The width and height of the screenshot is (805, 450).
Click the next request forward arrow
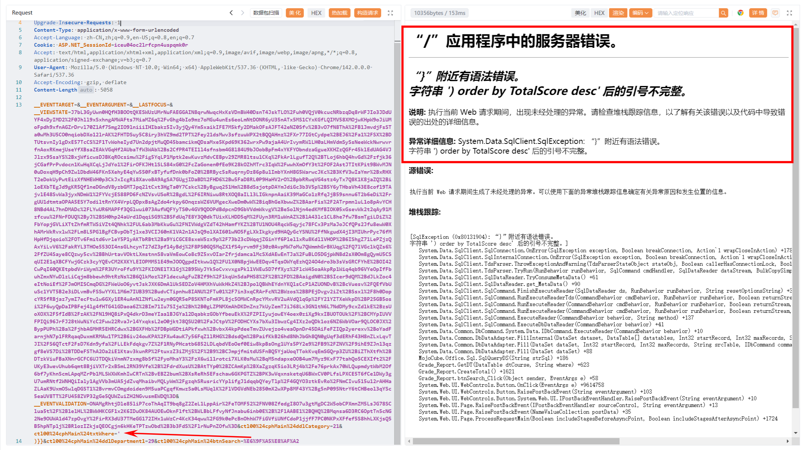[x=242, y=13]
